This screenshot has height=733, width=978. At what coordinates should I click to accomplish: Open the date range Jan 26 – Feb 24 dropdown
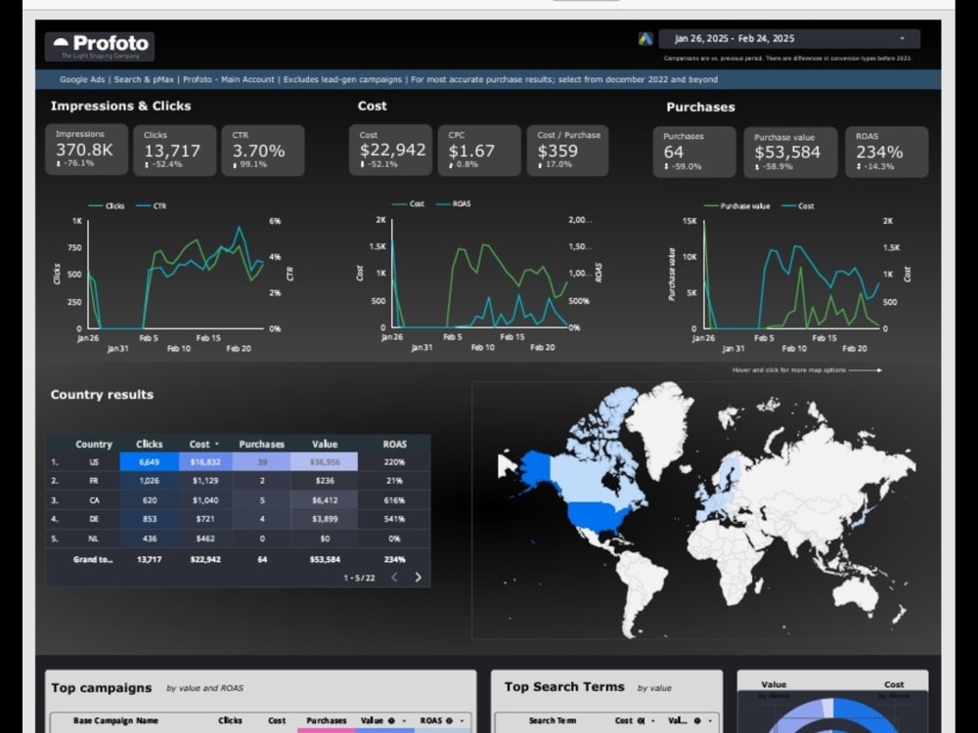click(789, 39)
